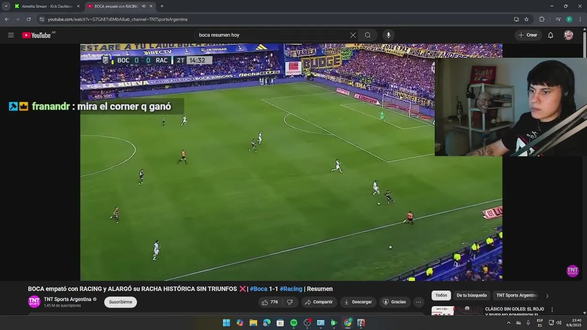Open the taskbar microphone status icon
Image resolution: width=587 pixels, height=330 pixels.
coord(528,323)
